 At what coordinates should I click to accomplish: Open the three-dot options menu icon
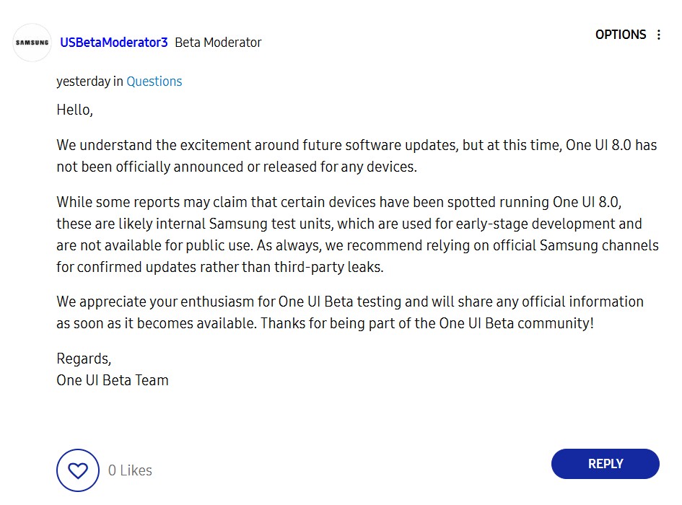(659, 35)
